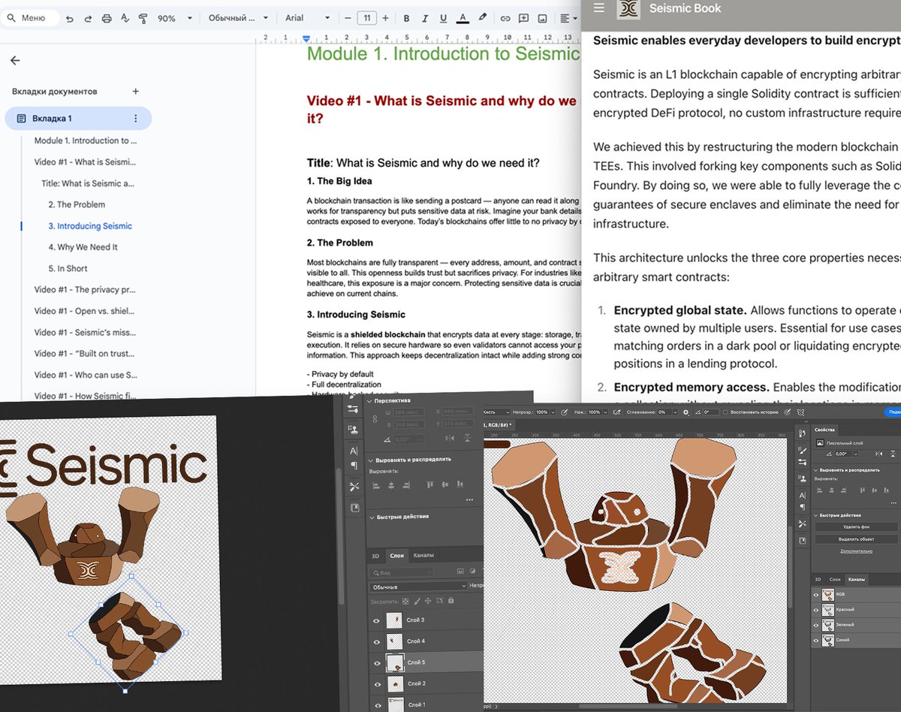Click the Redo arrow in Google Docs toolbar
The image size is (901, 712).
tap(88, 18)
